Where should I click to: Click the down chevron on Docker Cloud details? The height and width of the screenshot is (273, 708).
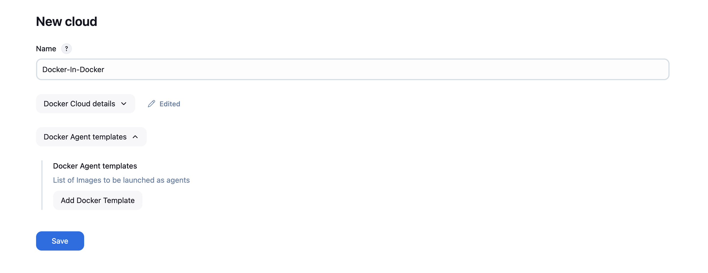[124, 104]
